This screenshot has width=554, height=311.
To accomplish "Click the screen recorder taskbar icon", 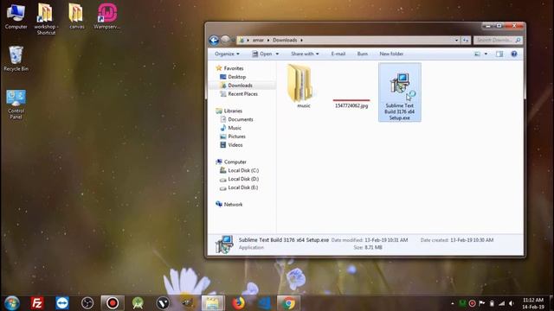I will (x=113, y=303).
